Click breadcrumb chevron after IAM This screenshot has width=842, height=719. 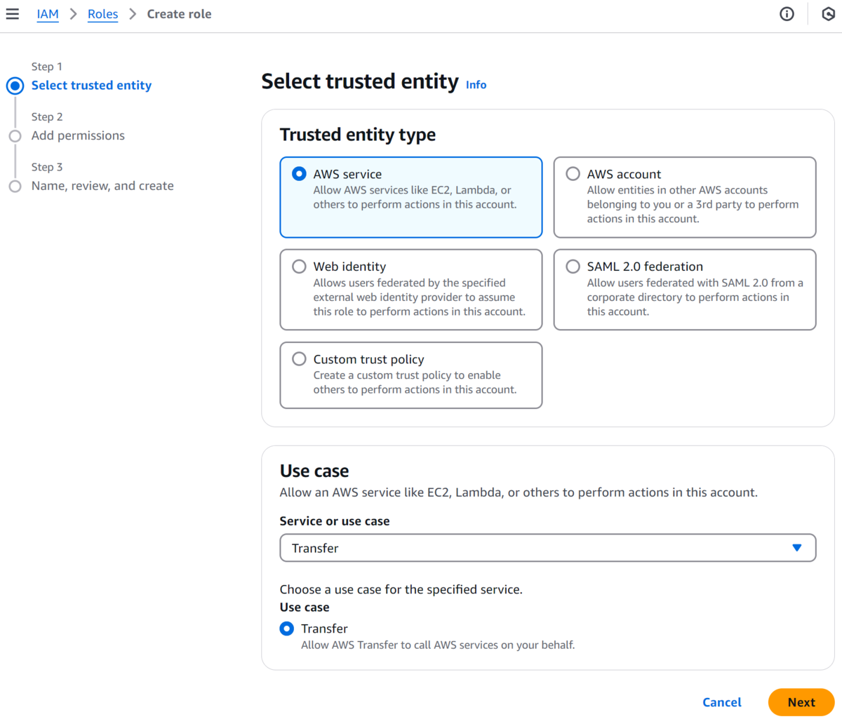[73, 14]
